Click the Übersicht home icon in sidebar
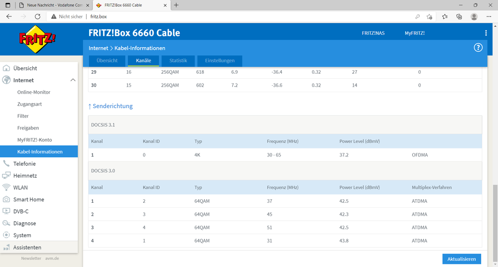 [6, 68]
